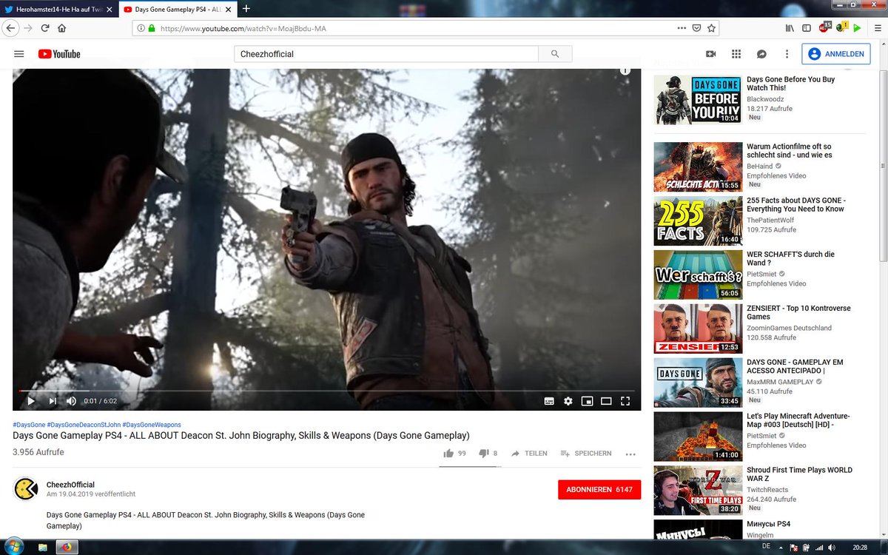The height and width of the screenshot is (555, 888).
Task: Toggle subtitles on the player
Action: 549,401
